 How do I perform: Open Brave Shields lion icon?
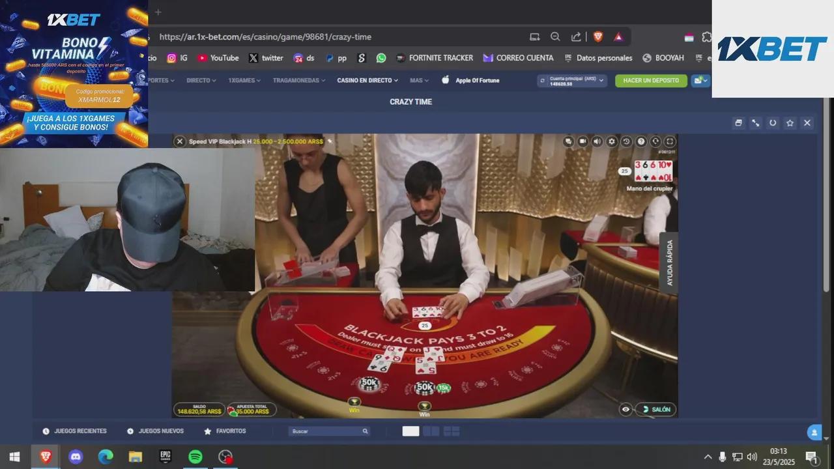598,37
